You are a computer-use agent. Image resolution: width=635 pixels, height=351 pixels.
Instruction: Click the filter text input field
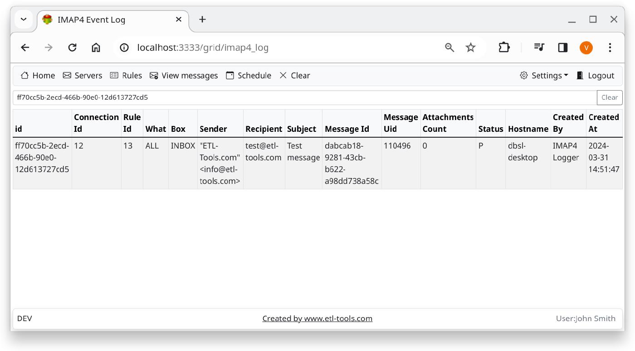tap(305, 97)
